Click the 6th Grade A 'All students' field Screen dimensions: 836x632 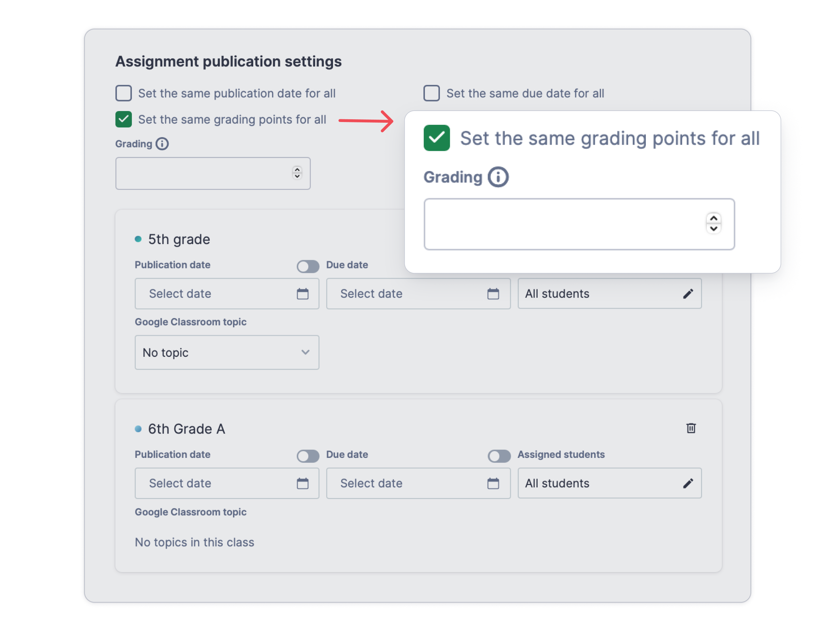pyautogui.click(x=610, y=484)
